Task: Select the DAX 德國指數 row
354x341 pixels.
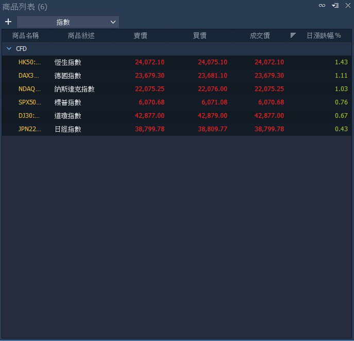Action: (68, 76)
